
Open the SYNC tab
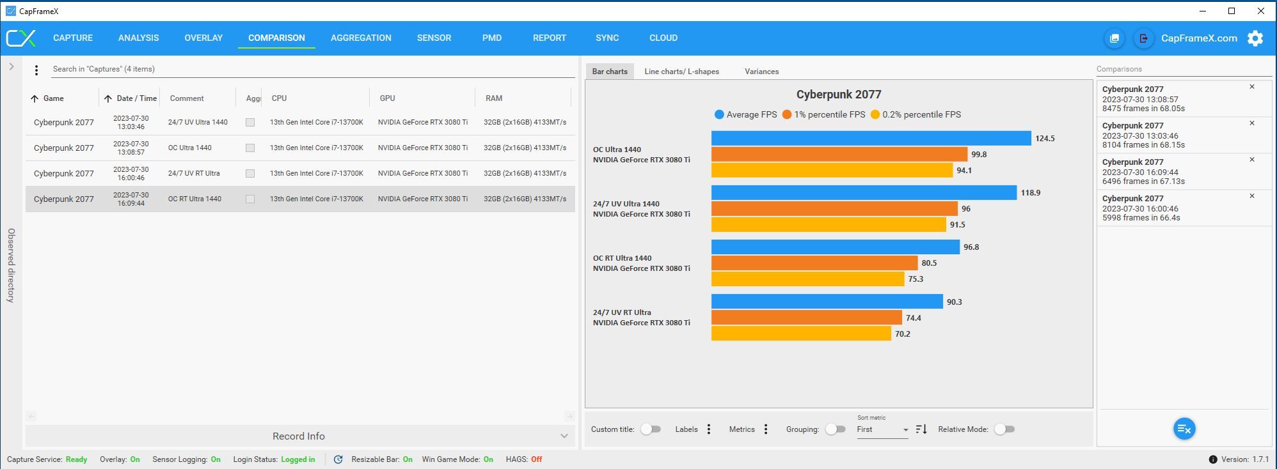pos(607,38)
